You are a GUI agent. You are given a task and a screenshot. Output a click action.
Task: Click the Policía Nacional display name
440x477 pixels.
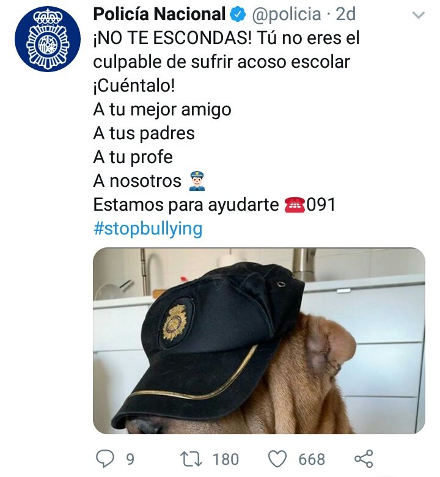[159, 14]
